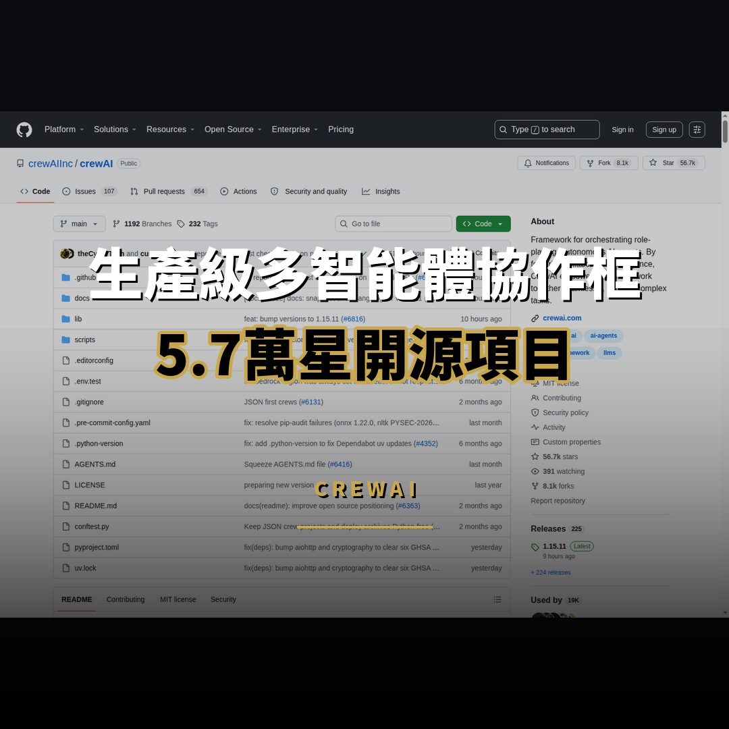This screenshot has height=729, width=729.
Task: Open the conftest.py file
Action: click(92, 526)
